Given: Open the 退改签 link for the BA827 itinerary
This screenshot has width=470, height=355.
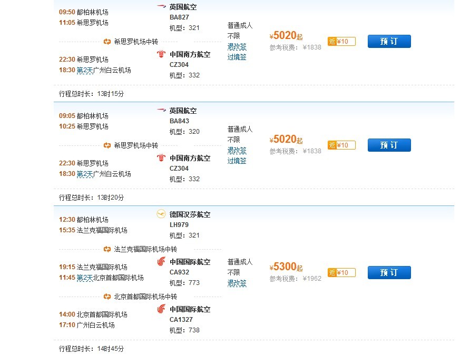Looking at the screenshot, I should pyautogui.click(x=237, y=46).
